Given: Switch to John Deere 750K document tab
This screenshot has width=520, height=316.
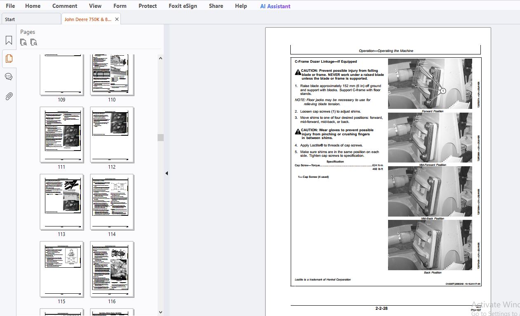Looking at the screenshot, I should tap(88, 19).
